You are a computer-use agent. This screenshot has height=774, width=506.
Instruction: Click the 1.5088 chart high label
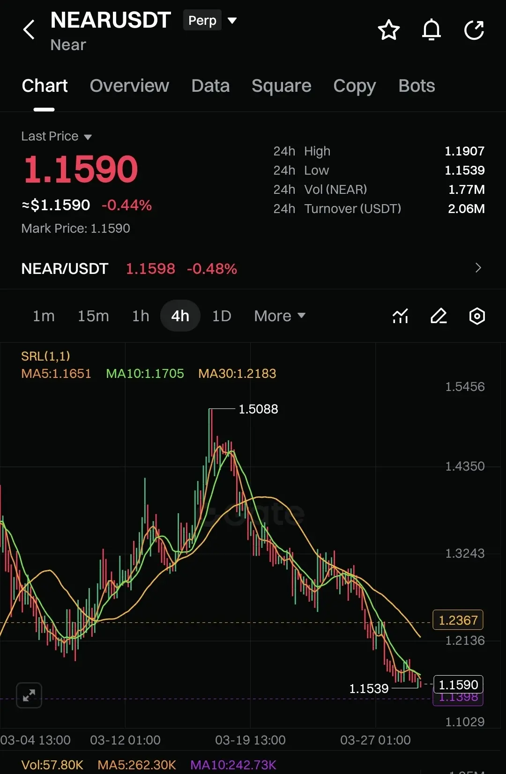[x=258, y=409]
